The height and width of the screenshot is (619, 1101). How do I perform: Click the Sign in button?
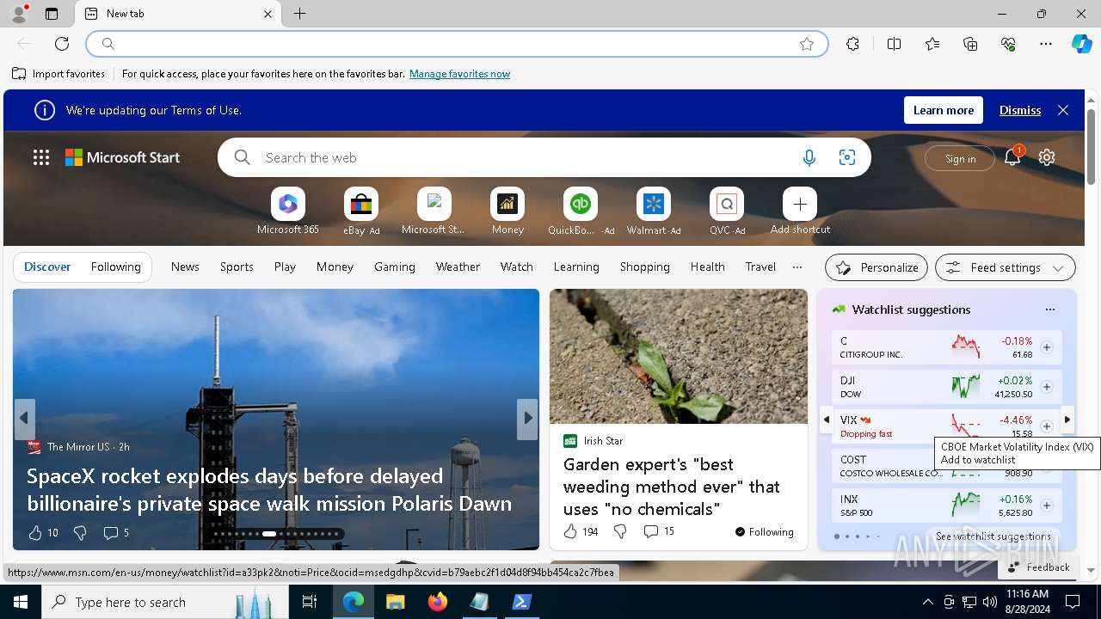click(960, 158)
